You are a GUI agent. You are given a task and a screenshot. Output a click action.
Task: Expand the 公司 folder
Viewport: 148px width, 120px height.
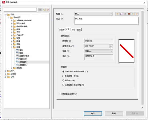click(x=5, y=77)
